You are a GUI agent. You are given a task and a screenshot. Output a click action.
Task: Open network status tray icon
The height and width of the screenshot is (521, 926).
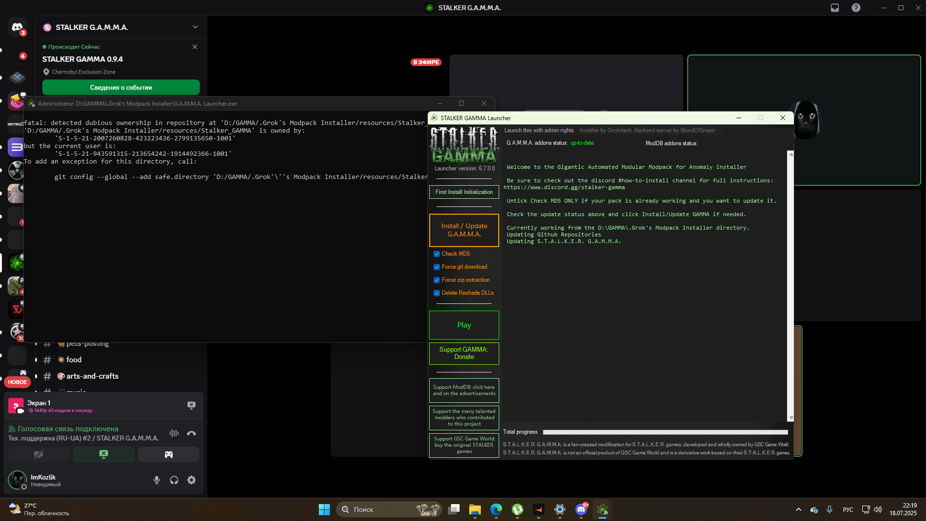tap(866, 509)
